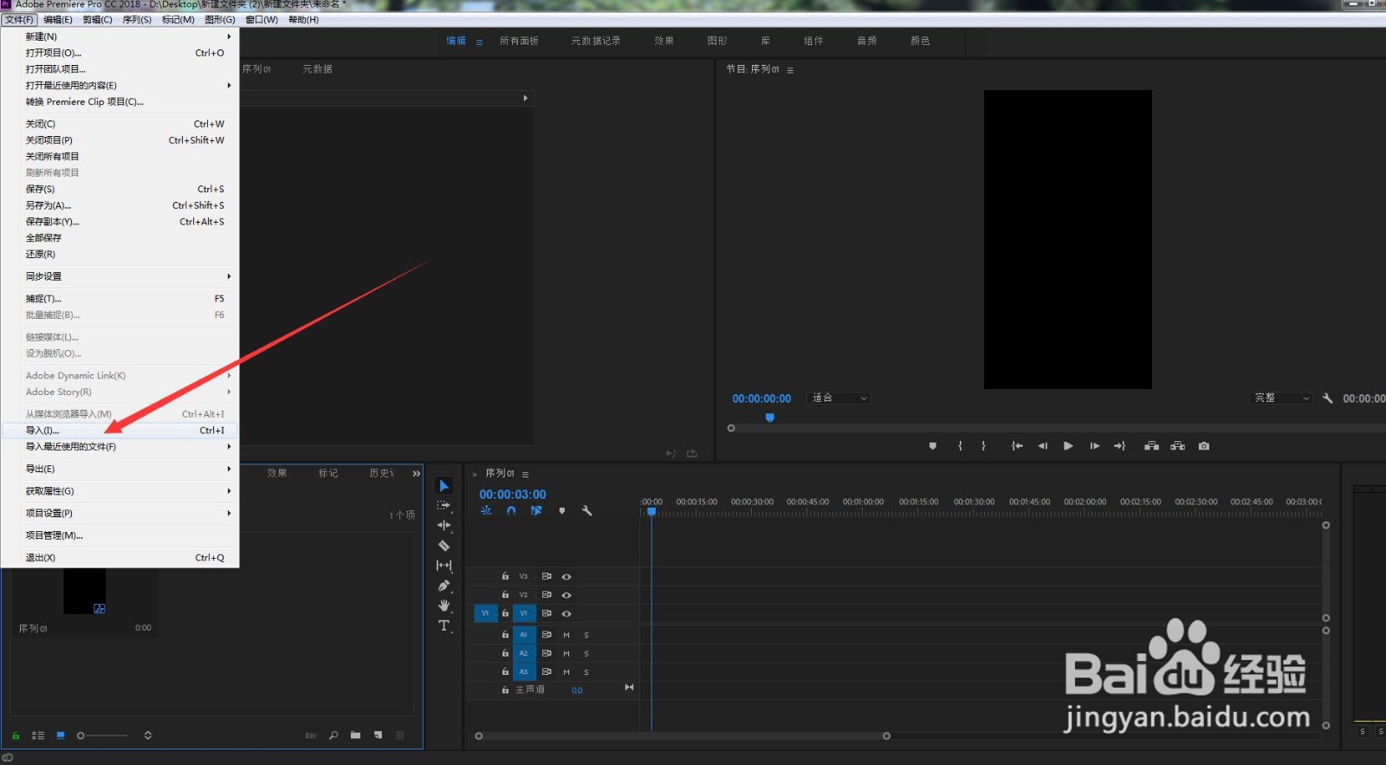The width and height of the screenshot is (1386, 765).
Task: Select the Slip tool
Action: (x=444, y=566)
